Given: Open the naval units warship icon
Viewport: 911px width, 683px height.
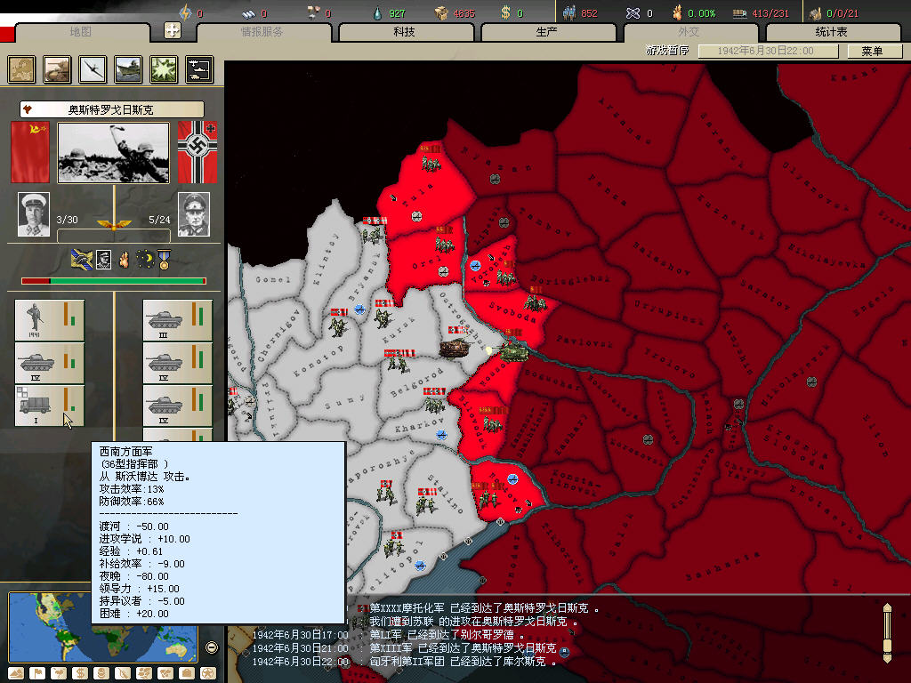Looking at the screenshot, I should (x=128, y=69).
